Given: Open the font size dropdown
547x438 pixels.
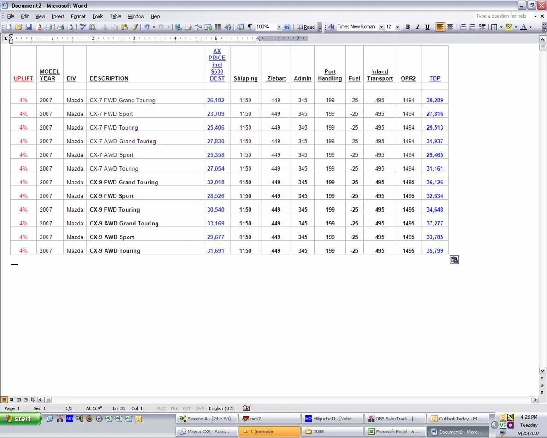Looking at the screenshot, I should point(397,27).
